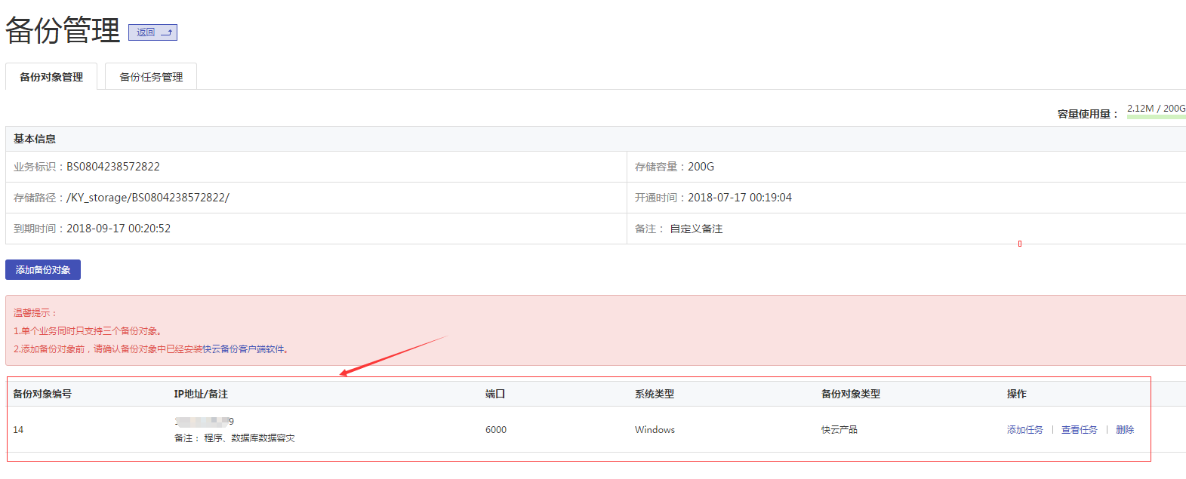Click port value 6000 in table row
Viewport: 1186px width, 479px height.
tap(496, 430)
